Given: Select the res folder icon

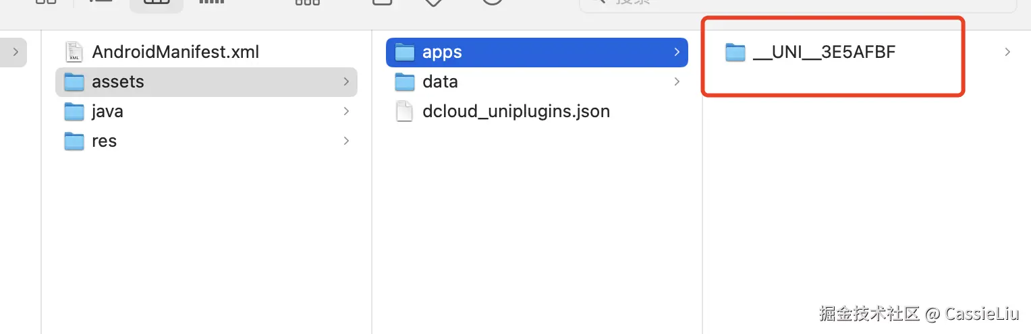Looking at the screenshot, I should (x=74, y=141).
